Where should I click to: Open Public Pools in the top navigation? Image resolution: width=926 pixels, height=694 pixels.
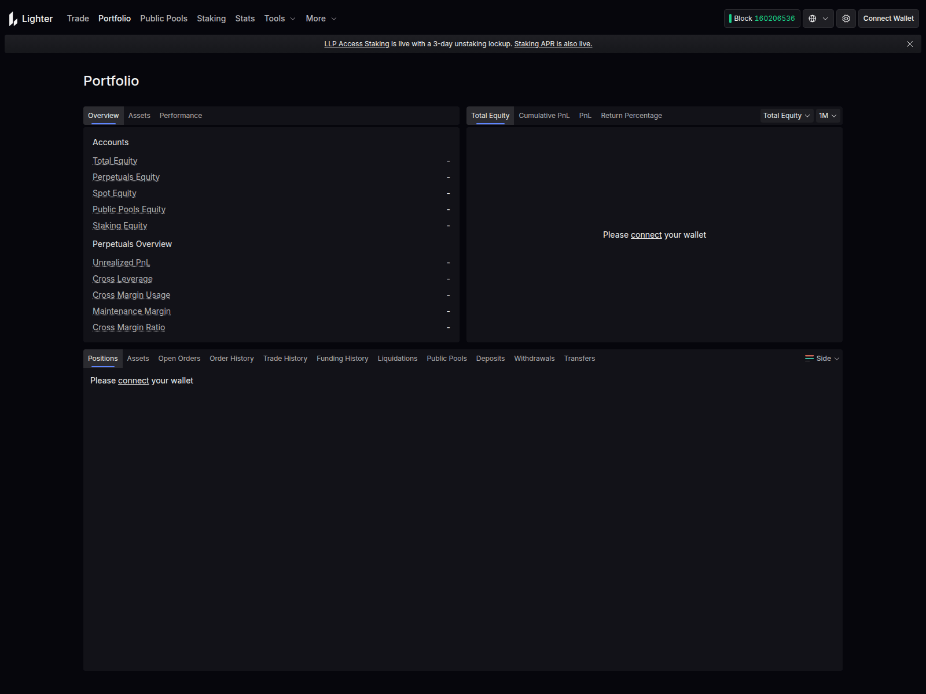(x=164, y=19)
